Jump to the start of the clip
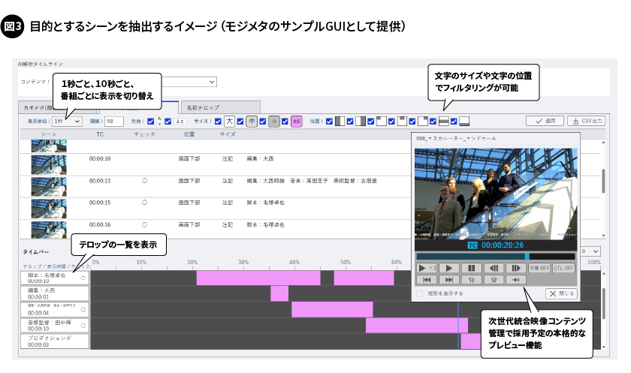 [427, 280]
